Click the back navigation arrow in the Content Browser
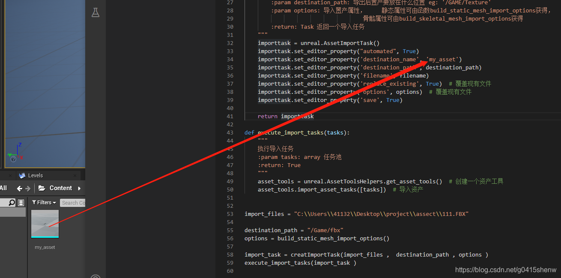The image size is (561, 278). [20, 188]
